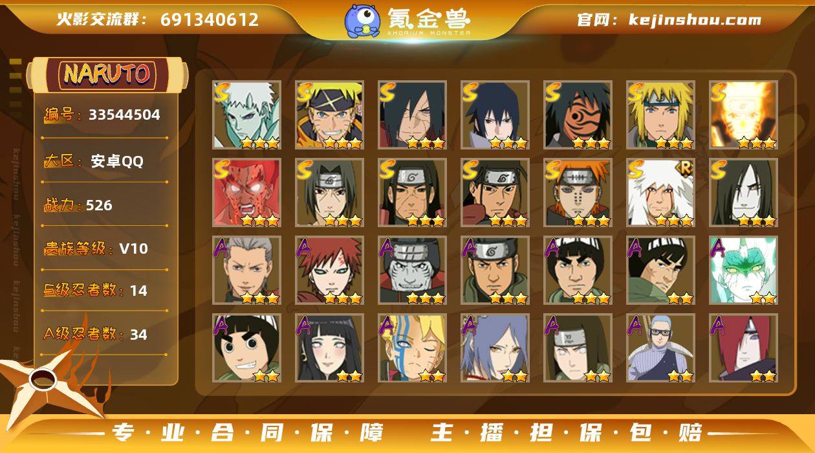815x453 pixels.
Task: Choose the Boruto portrait with blue markings
Action: coord(412,348)
